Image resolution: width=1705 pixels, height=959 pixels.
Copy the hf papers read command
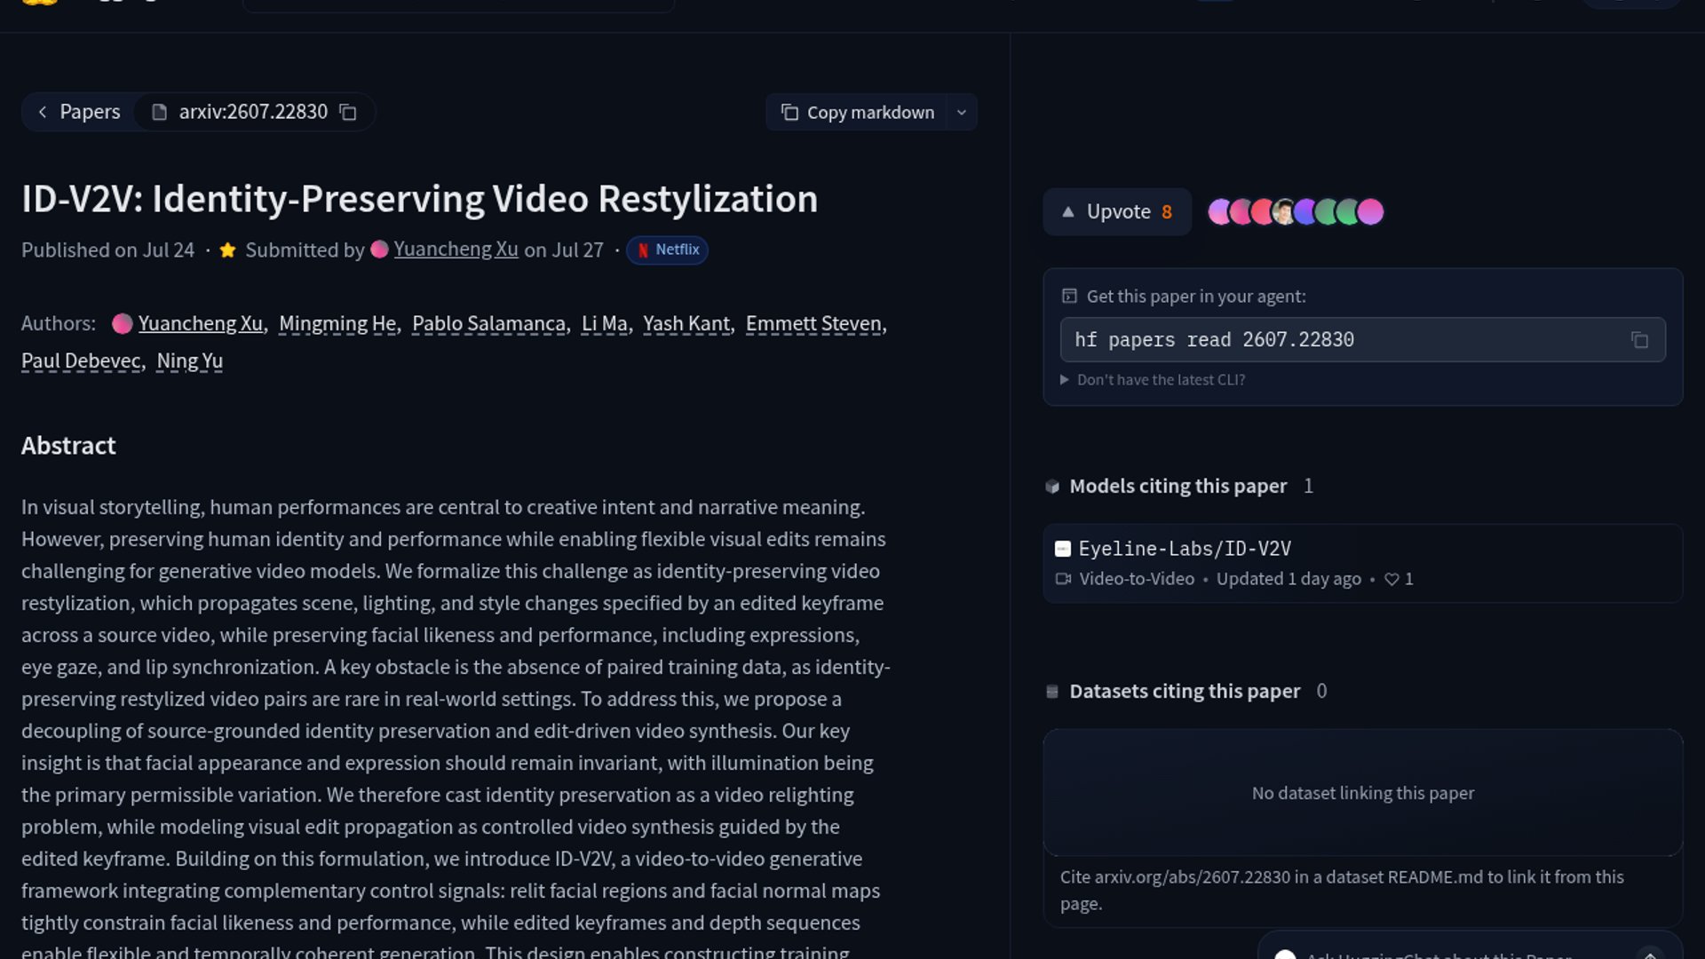click(1639, 340)
